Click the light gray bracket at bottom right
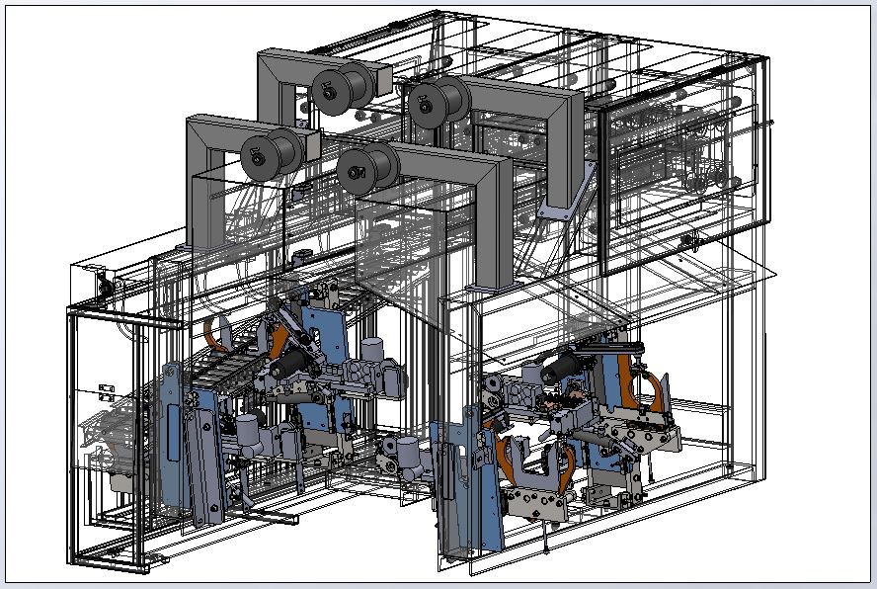 538,503
